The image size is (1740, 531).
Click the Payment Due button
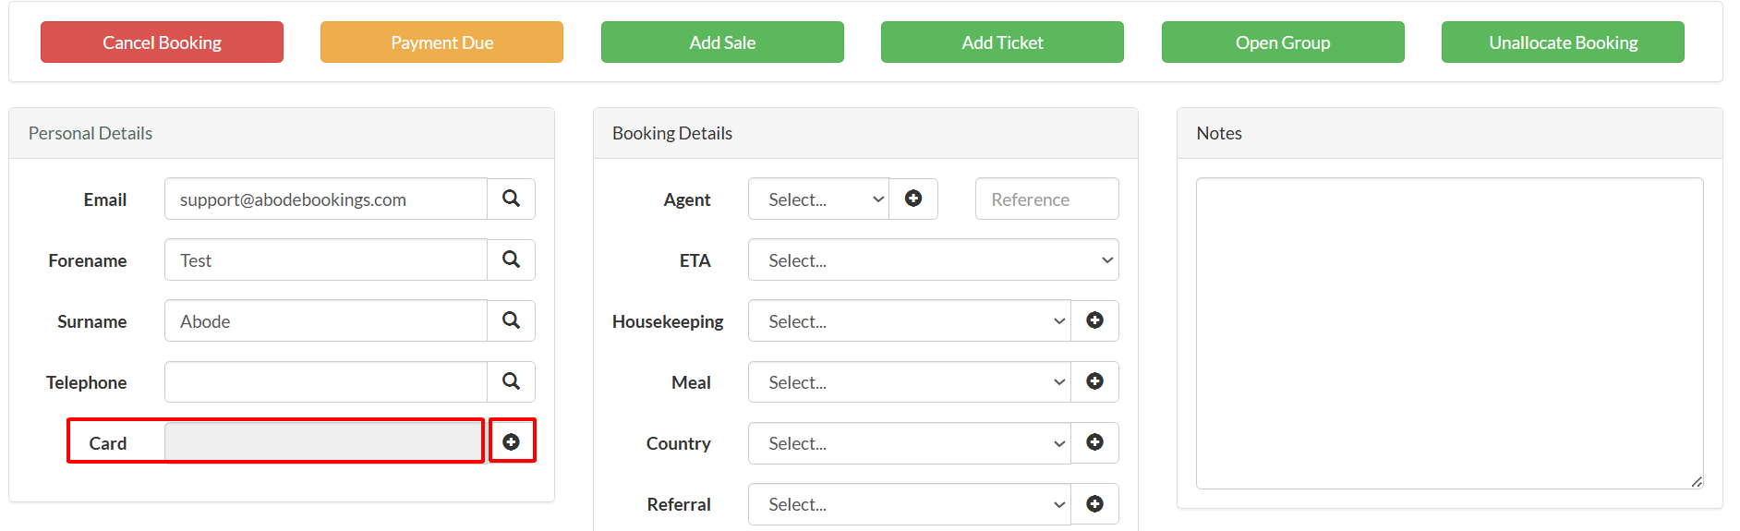pos(441,42)
